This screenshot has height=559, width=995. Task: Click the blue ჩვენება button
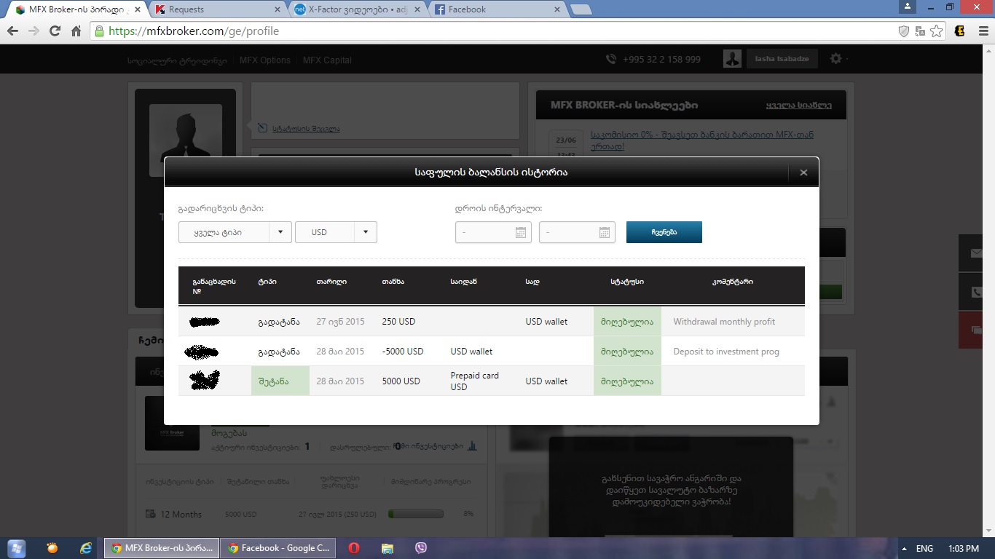[x=664, y=232]
